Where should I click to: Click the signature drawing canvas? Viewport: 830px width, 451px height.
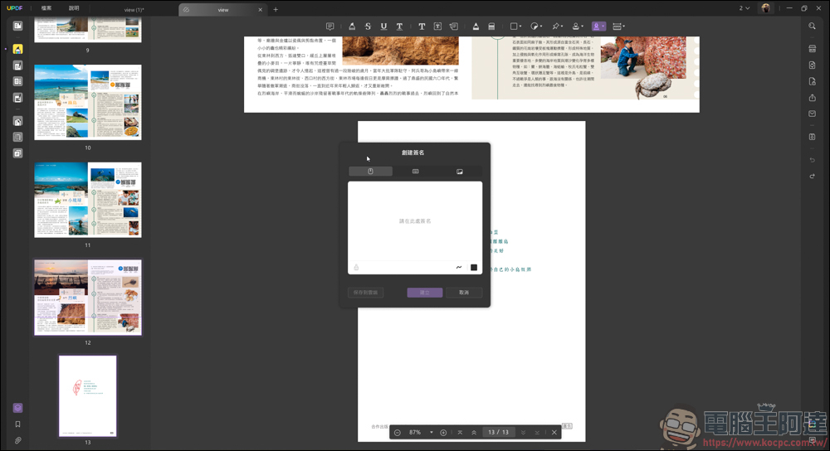(x=415, y=221)
